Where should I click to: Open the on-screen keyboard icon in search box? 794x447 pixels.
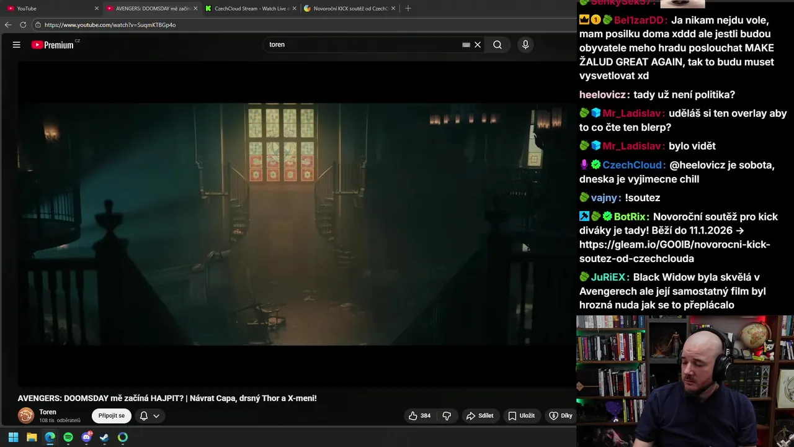[466, 45]
